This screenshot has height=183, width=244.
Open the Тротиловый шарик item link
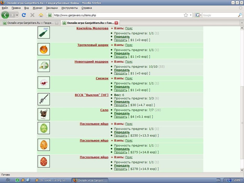point(93,45)
